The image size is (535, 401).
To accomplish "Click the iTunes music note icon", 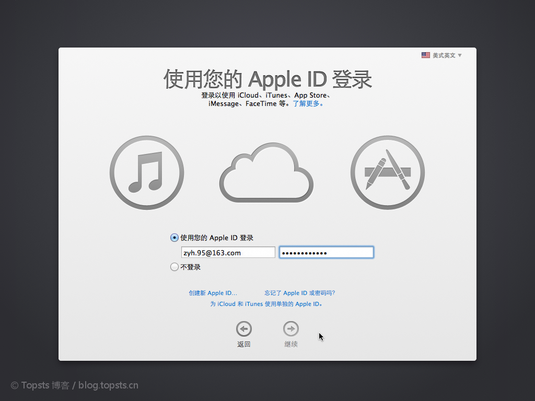I will click(147, 172).
